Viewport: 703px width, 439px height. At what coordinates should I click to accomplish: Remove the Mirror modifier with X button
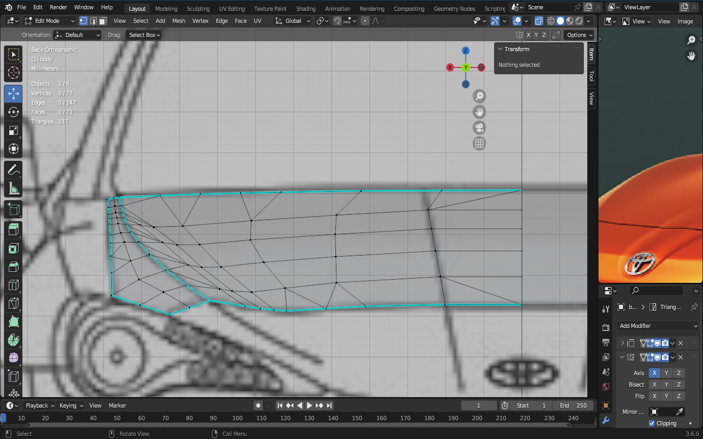tap(681, 357)
